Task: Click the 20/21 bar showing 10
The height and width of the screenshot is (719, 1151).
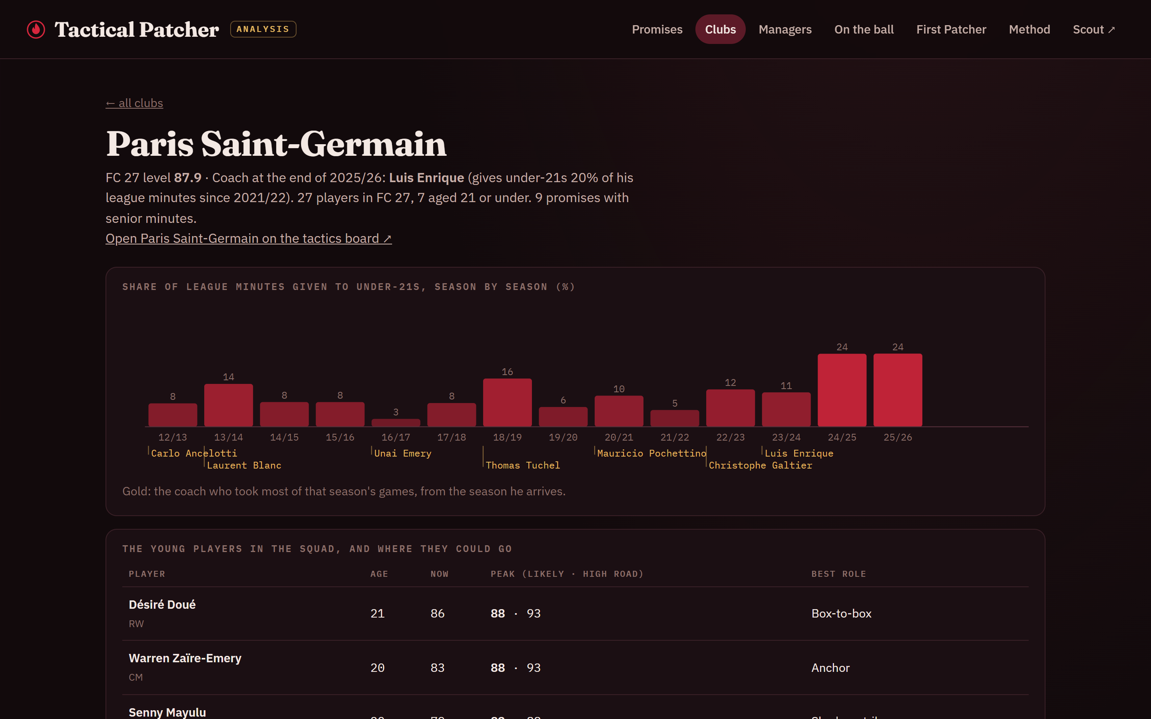Action: coord(619,411)
